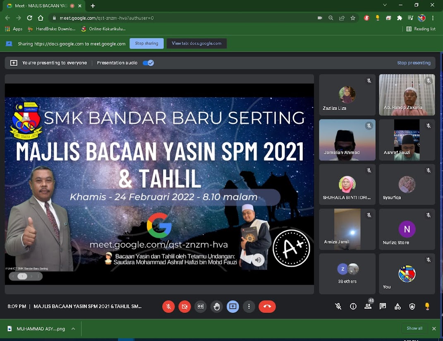Click Stop sharing button
The height and width of the screenshot is (341, 443).
pyautogui.click(x=146, y=43)
